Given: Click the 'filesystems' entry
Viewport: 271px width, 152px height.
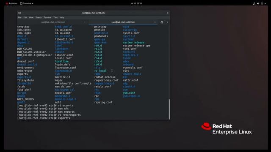Looking at the screenshot, I should 25,80.
